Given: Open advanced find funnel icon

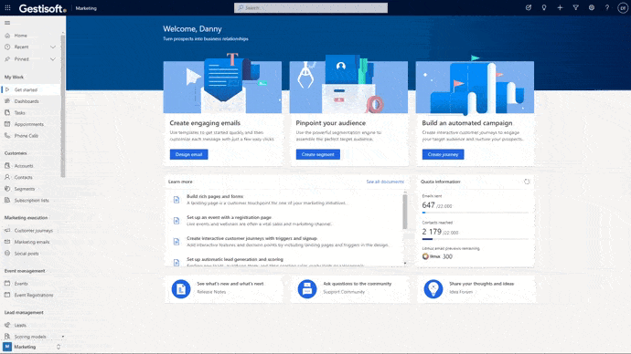Looking at the screenshot, I should click(x=575, y=7).
